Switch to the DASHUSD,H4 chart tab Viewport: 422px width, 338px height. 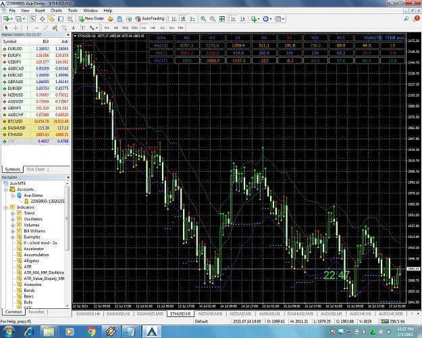88,314
